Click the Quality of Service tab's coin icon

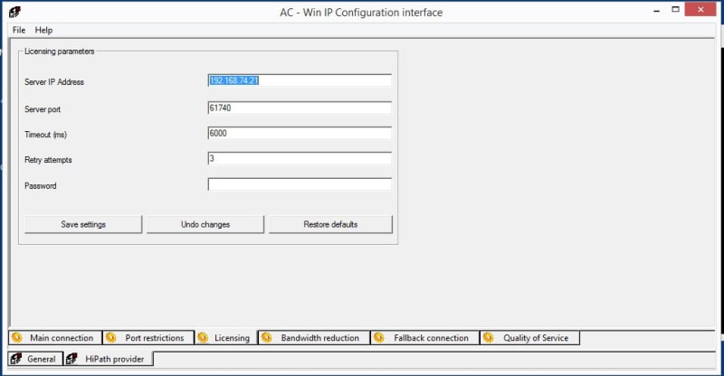pyautogui.click(x=488, y=338)
